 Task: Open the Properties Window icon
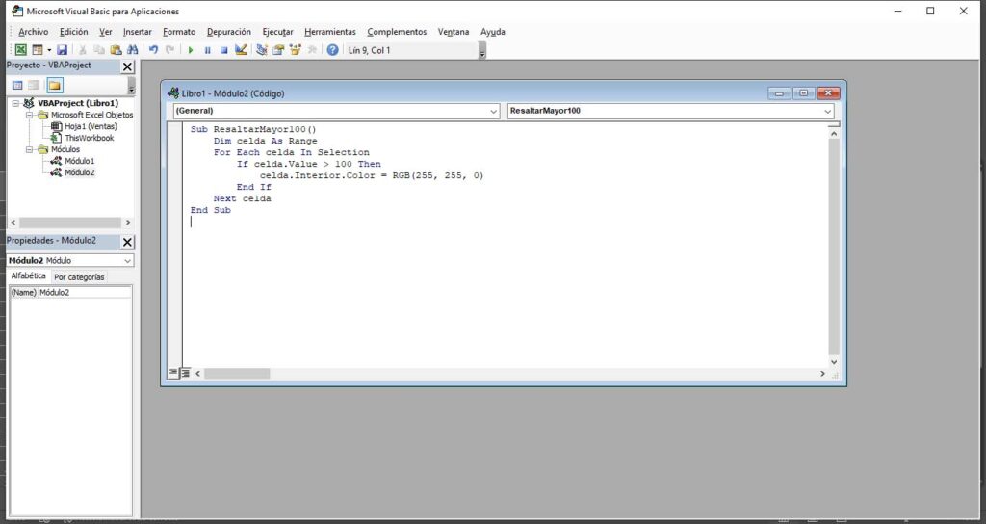pos(278,50)
